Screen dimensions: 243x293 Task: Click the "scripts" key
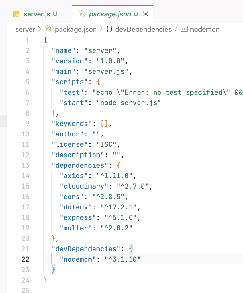tap(70, 82)
